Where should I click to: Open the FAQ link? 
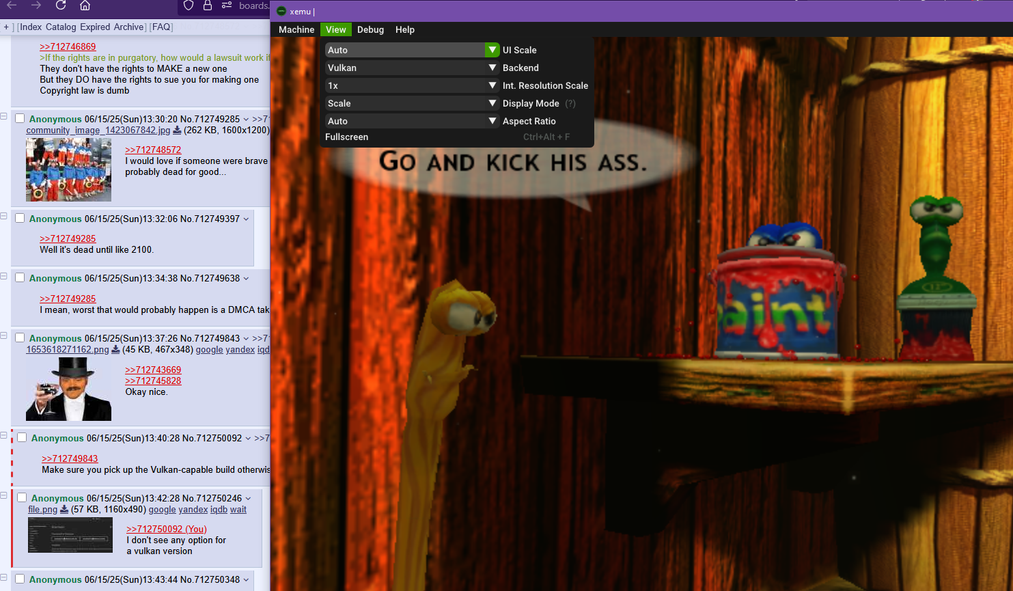coord(161,27)
